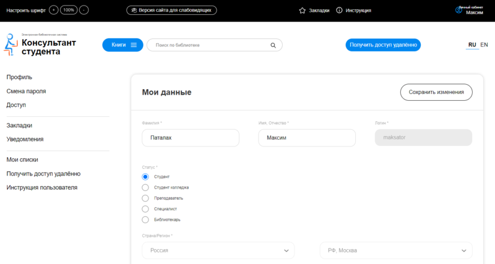Click the font size decrease minus button
Image resolution: width=495 pixels, height=264 pixels.
pyautogui.click(x=84, y=11)
